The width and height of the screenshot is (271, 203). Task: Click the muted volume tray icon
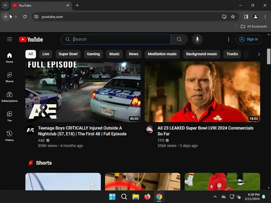[239, 197]
